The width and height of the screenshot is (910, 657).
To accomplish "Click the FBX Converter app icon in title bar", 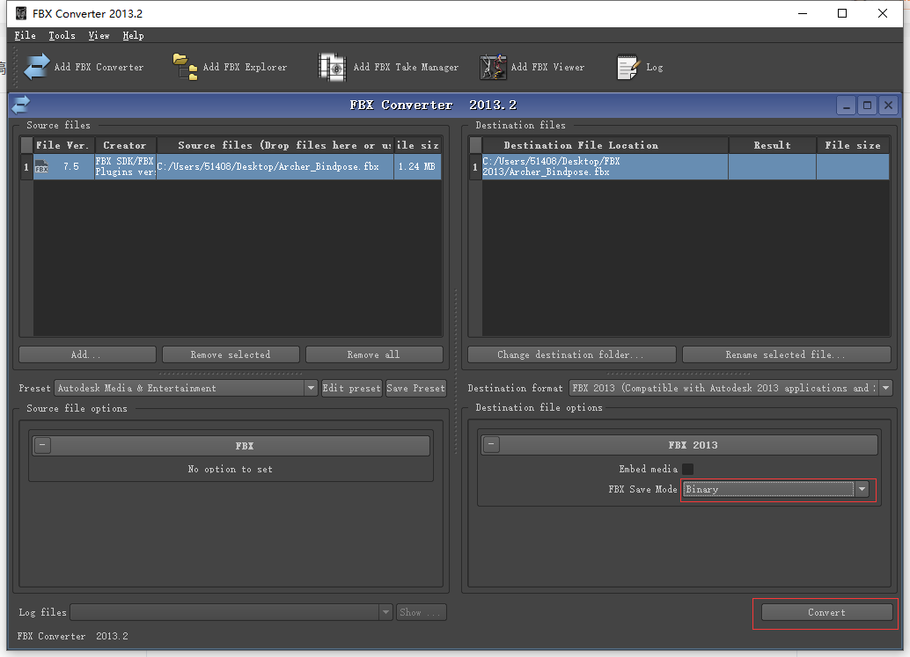I will pyautogui.click(x=21, y=13).
